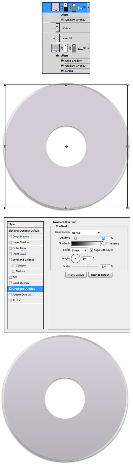133x469 pixels.
Task: Open the Pattern Overlay style settings row
Action: tap(25, 295)
